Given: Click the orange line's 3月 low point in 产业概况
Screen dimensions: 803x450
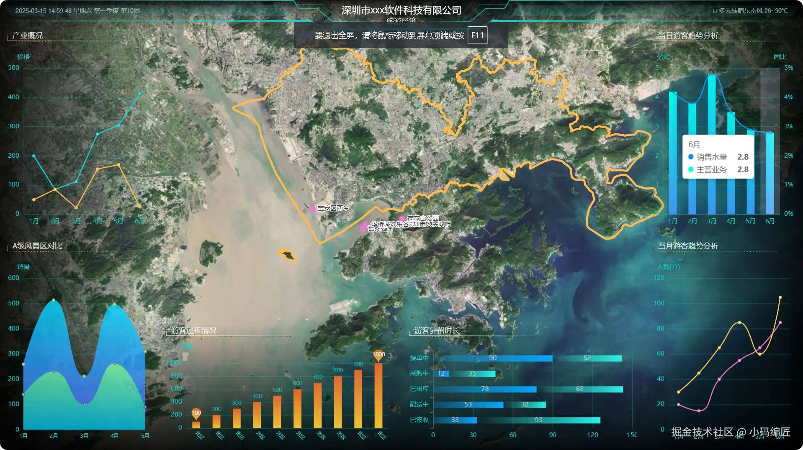Looking at the screenshot, I should coord(76,208).
